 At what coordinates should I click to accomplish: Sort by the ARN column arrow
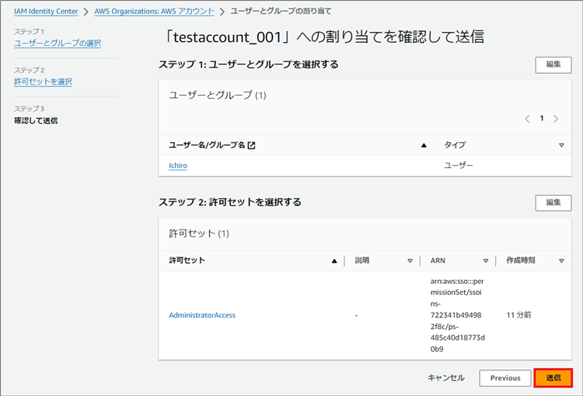click(x=485, y=261)
